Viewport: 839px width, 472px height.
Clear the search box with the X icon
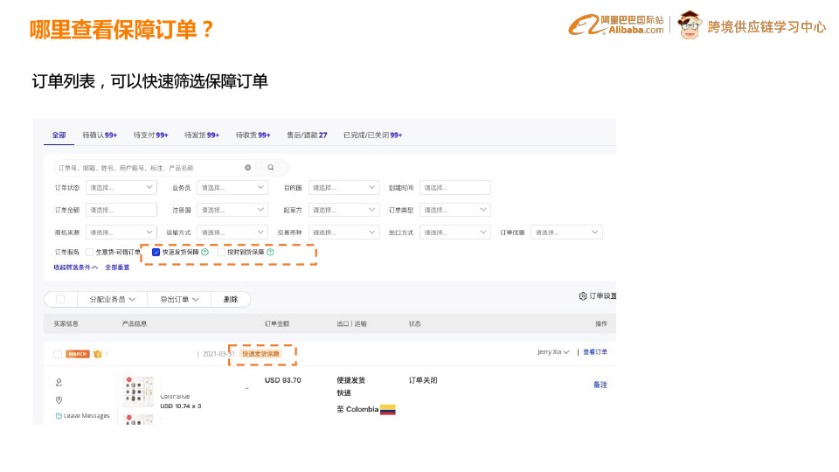pos(247,168)
